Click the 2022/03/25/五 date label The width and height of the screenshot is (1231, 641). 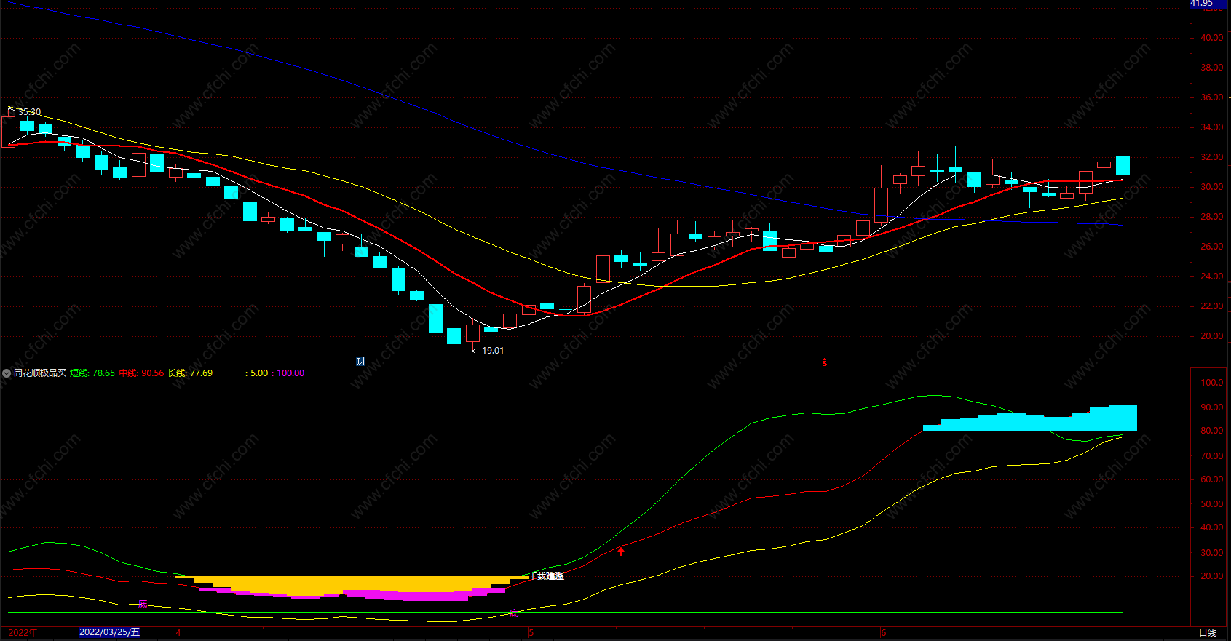(x=109, y=632)
